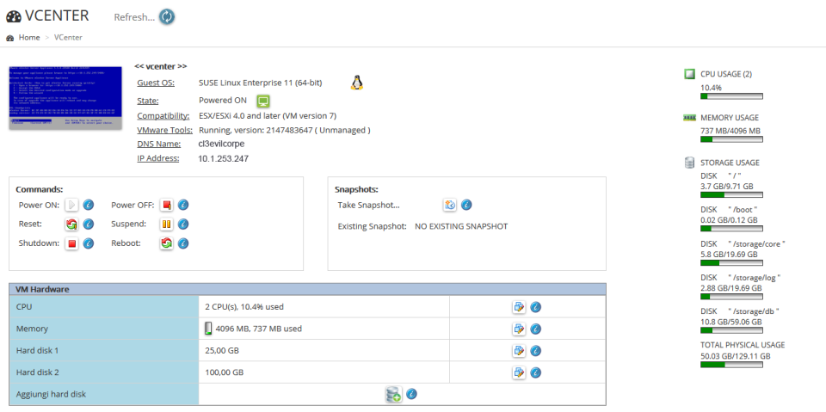Click the VCenter breadcrumb item
826x412 pixels.
click(x=68, y=37)
